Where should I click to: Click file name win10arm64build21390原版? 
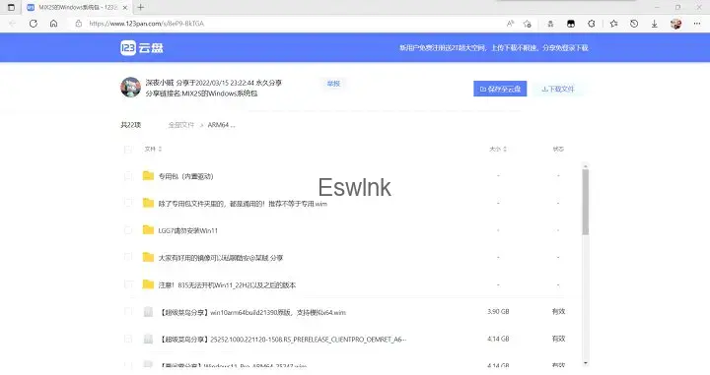[x=252, y=312]
